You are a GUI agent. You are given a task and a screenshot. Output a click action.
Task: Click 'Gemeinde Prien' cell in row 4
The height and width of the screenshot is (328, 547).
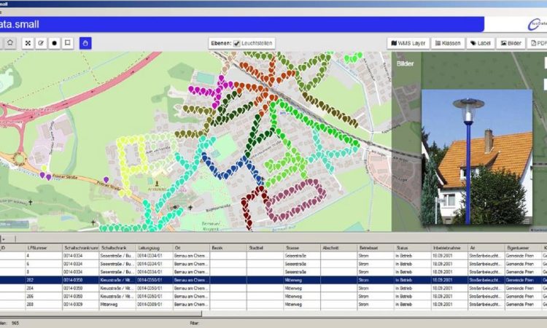[x=523, y=256]
